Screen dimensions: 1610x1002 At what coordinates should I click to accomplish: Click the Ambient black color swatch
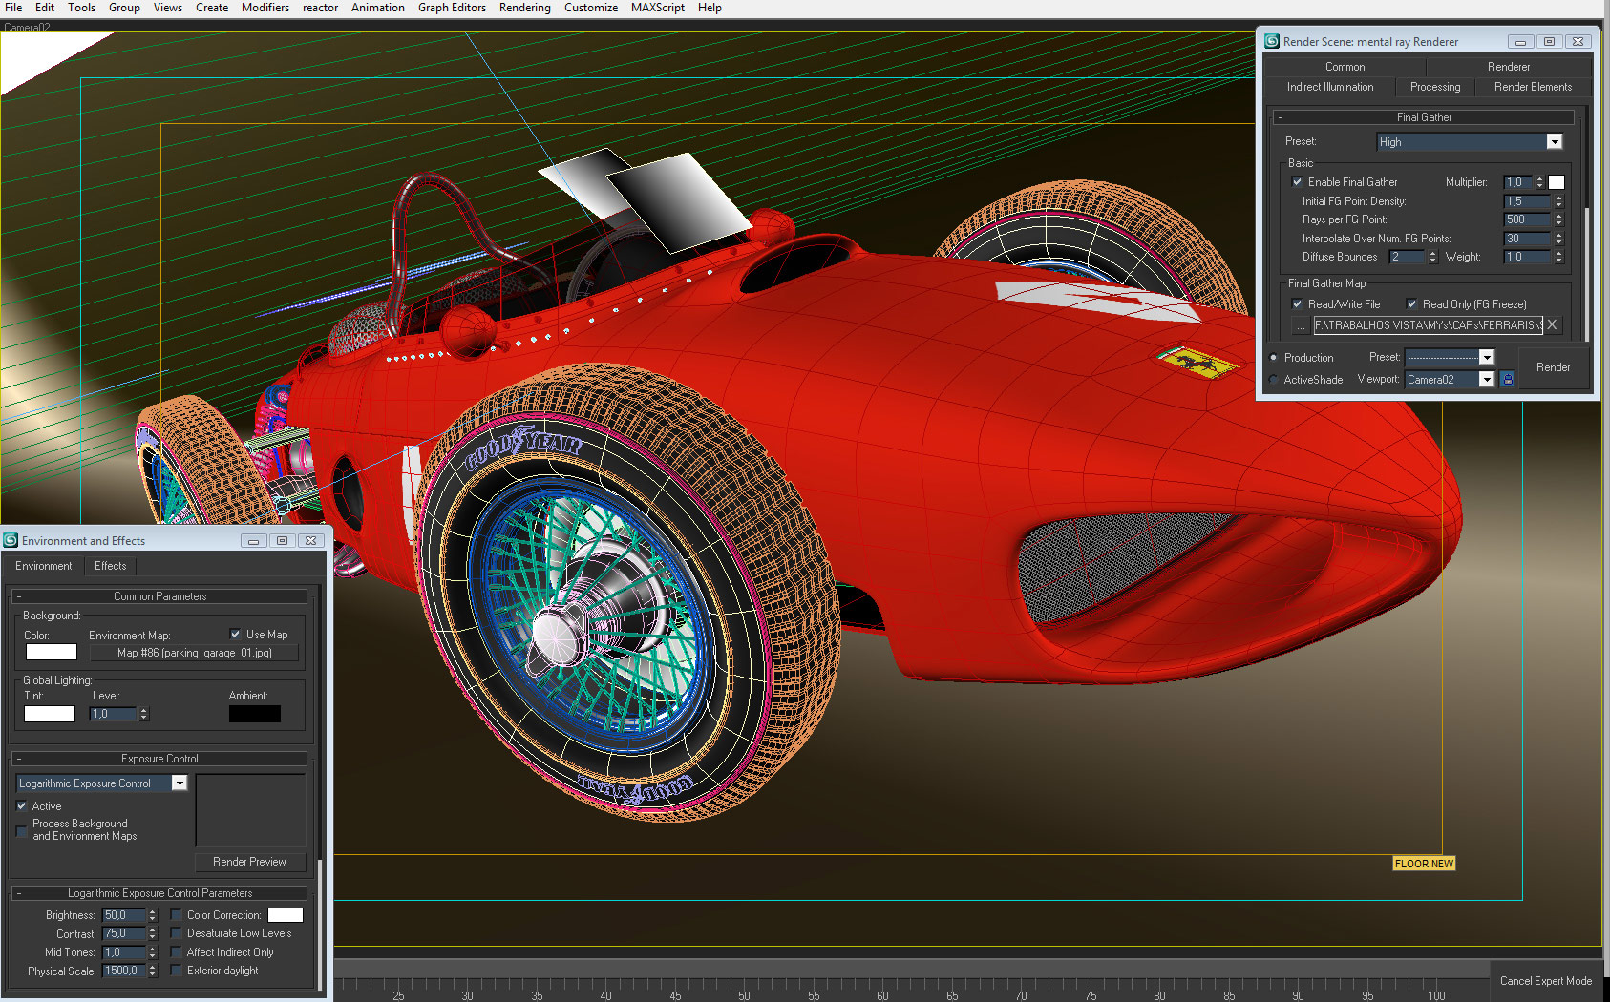click(254, 714)
